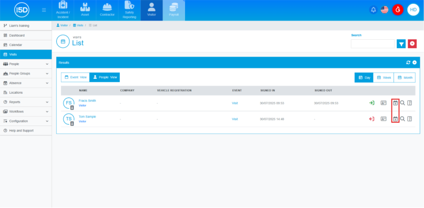Open Tom Sample's profile link
The width and height of the screenshot is (424, 208).
[x=87, y=117]
